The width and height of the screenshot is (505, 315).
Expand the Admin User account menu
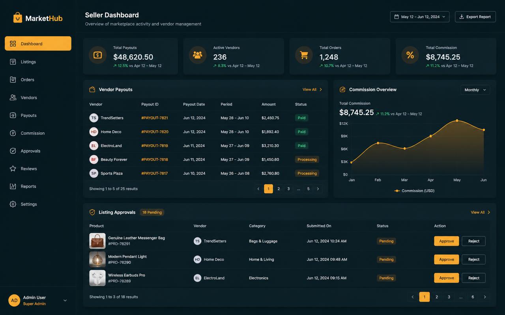[65, 300]
